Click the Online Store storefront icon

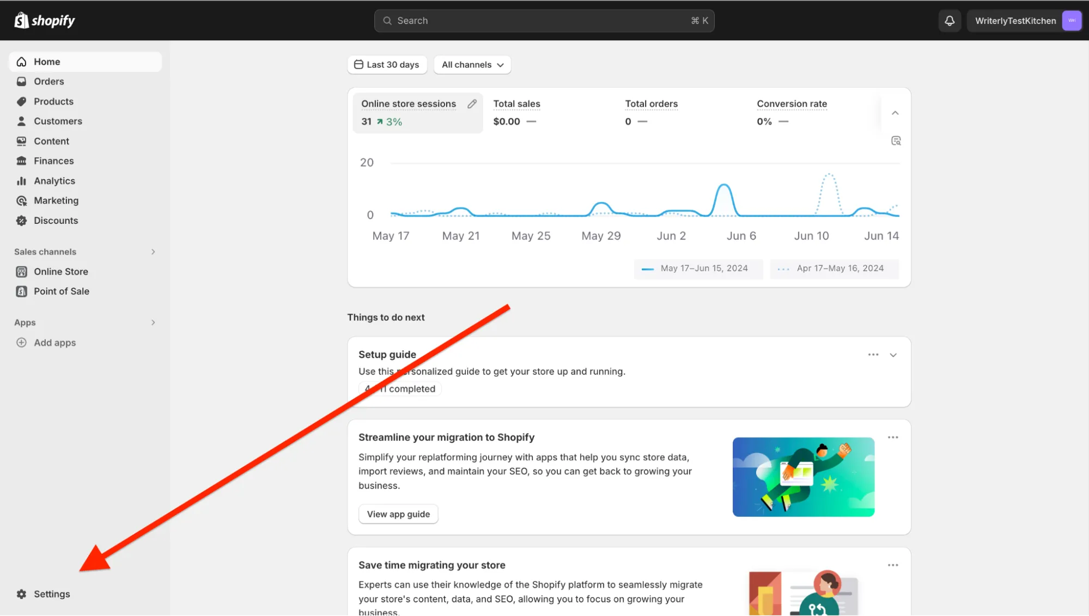tap(21, 271)
